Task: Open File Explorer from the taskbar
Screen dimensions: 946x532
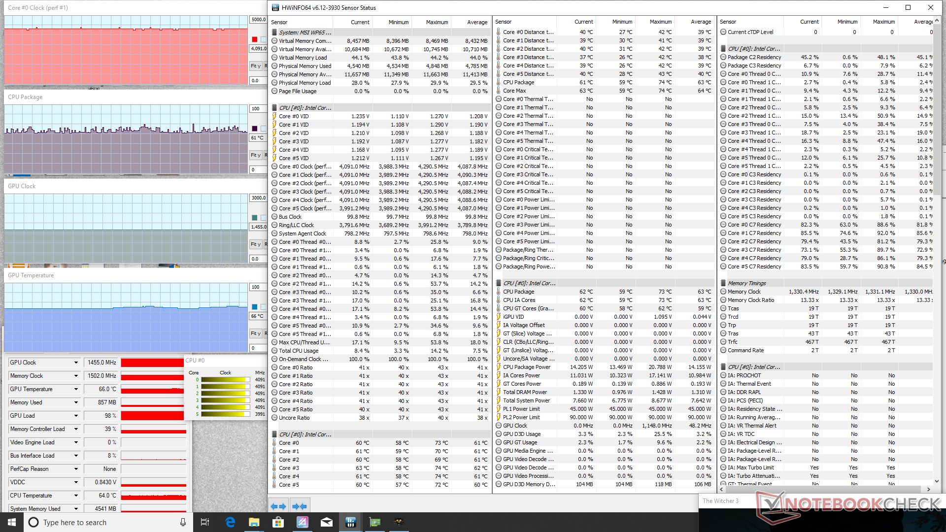Action: (254, 522)
